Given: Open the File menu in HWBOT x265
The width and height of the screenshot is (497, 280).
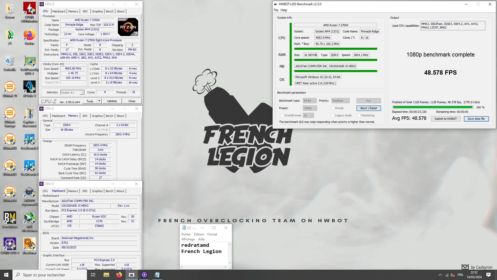Looking at the screenshot, I should click(276, 10).
